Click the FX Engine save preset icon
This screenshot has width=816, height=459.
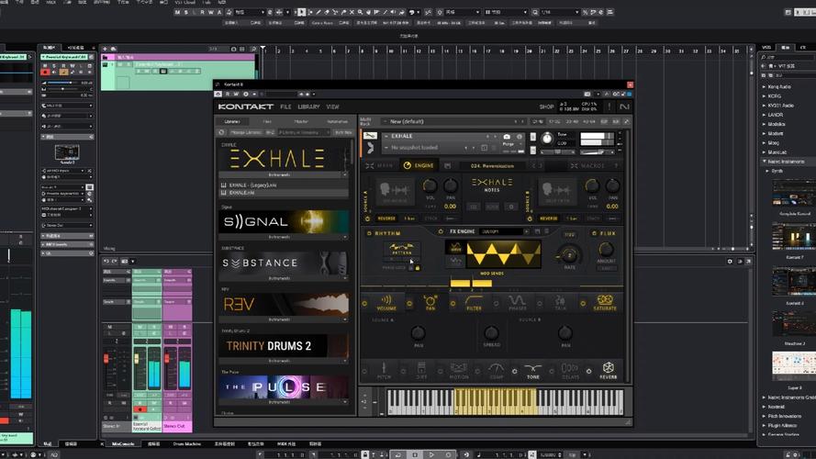pos(538,231)
